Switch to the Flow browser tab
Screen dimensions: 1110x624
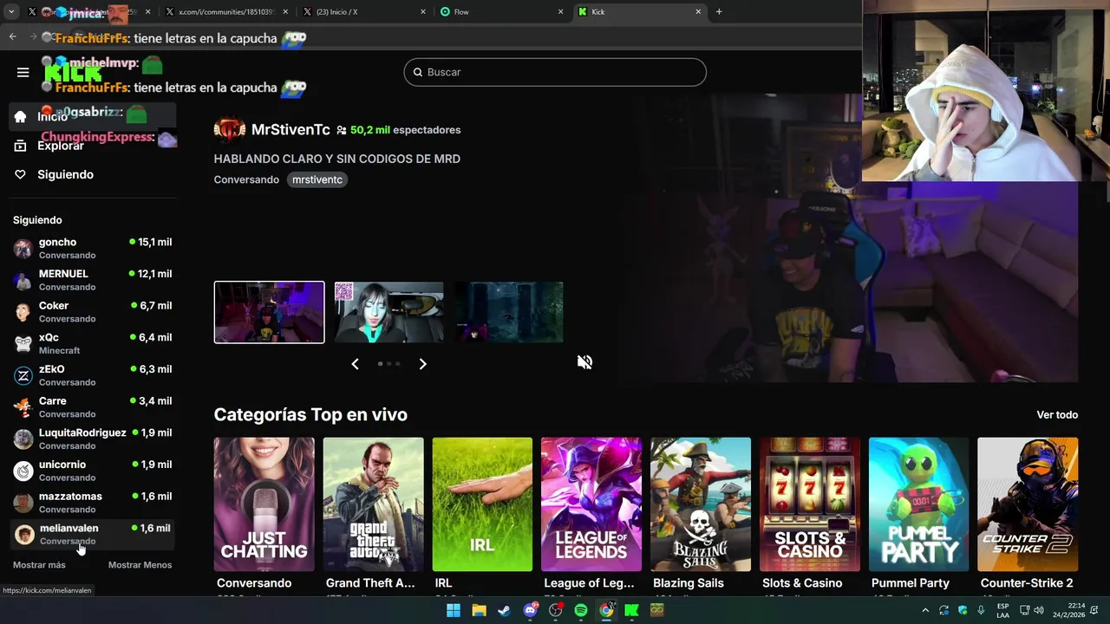pos(501,12)
